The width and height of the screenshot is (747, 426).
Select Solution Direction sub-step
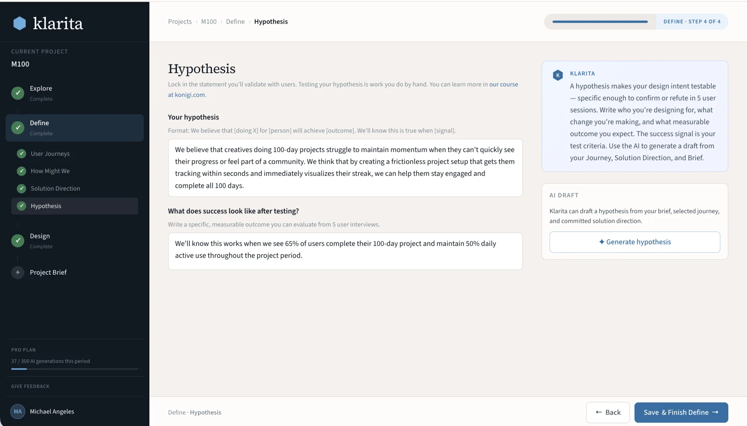pos(75,189)
